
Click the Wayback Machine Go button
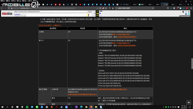point(90,12)
